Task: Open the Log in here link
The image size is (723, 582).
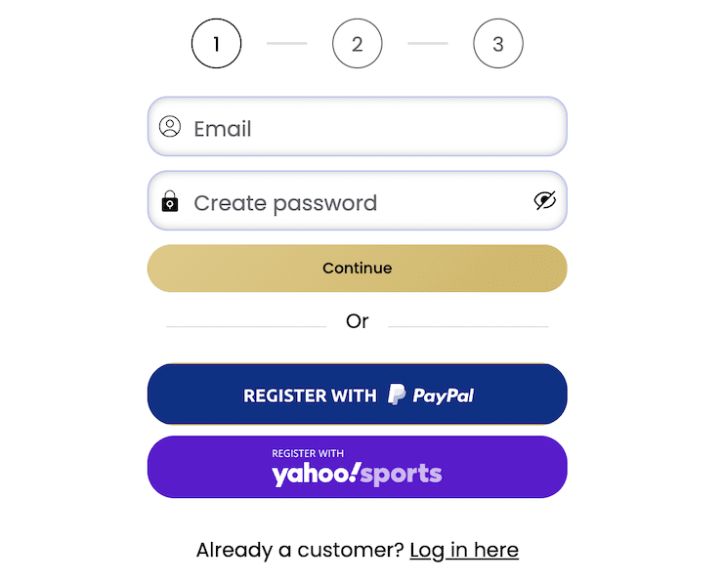Action: click(x=464, y=550)
